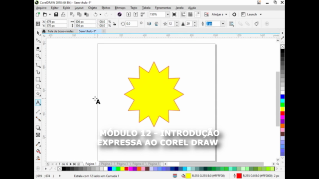Click the X position field

56,21
